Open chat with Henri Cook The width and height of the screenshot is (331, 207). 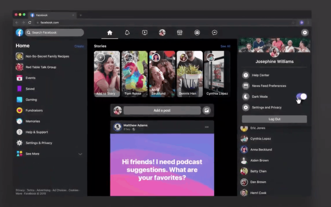258,192
